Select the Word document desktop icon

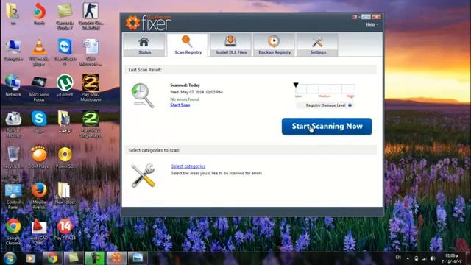pos(91,52)
